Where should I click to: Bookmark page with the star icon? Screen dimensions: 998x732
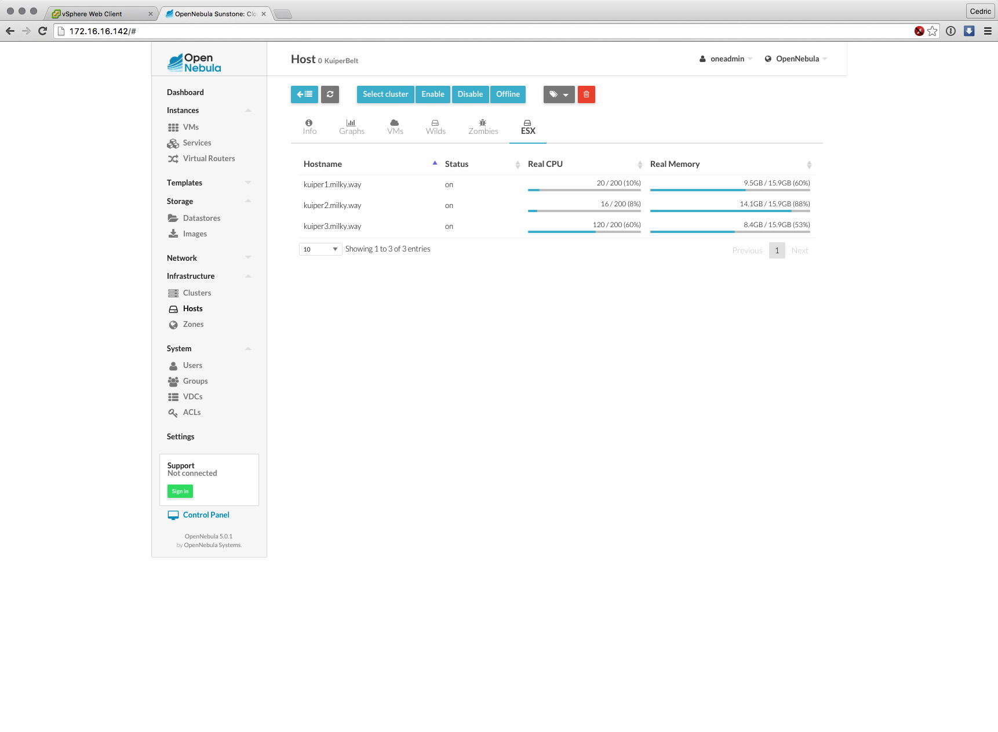(932, 31)
